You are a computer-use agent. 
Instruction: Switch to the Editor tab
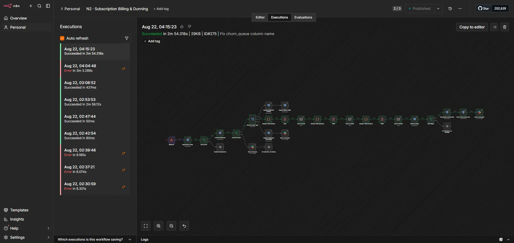pos(260,17)
